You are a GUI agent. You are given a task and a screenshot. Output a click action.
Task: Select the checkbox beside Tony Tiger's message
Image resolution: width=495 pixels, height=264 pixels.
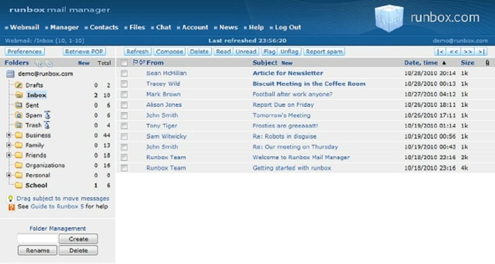(x=124, y=126)
